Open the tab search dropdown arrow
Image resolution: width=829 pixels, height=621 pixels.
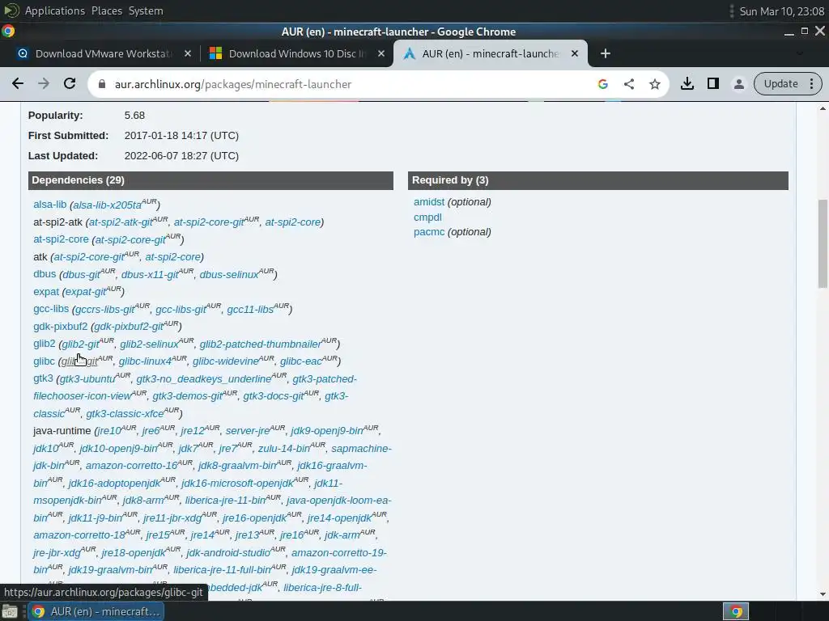point(799,53)
